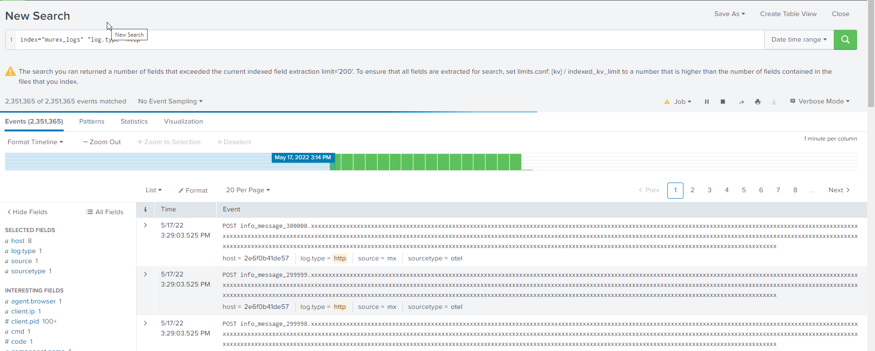Image resolution: width=875 pixels, height=351 pixels.
Task: Expand the info_message_299999 event row
Action: (145, 274)
